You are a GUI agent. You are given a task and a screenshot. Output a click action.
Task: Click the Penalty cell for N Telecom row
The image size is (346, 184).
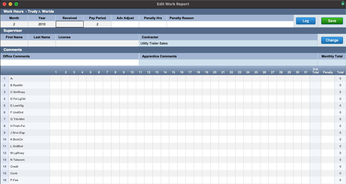pos(328,160)
